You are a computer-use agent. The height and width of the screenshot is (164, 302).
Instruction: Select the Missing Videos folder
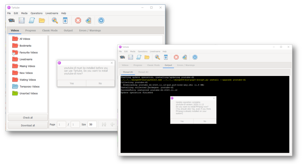coord(27,66)
